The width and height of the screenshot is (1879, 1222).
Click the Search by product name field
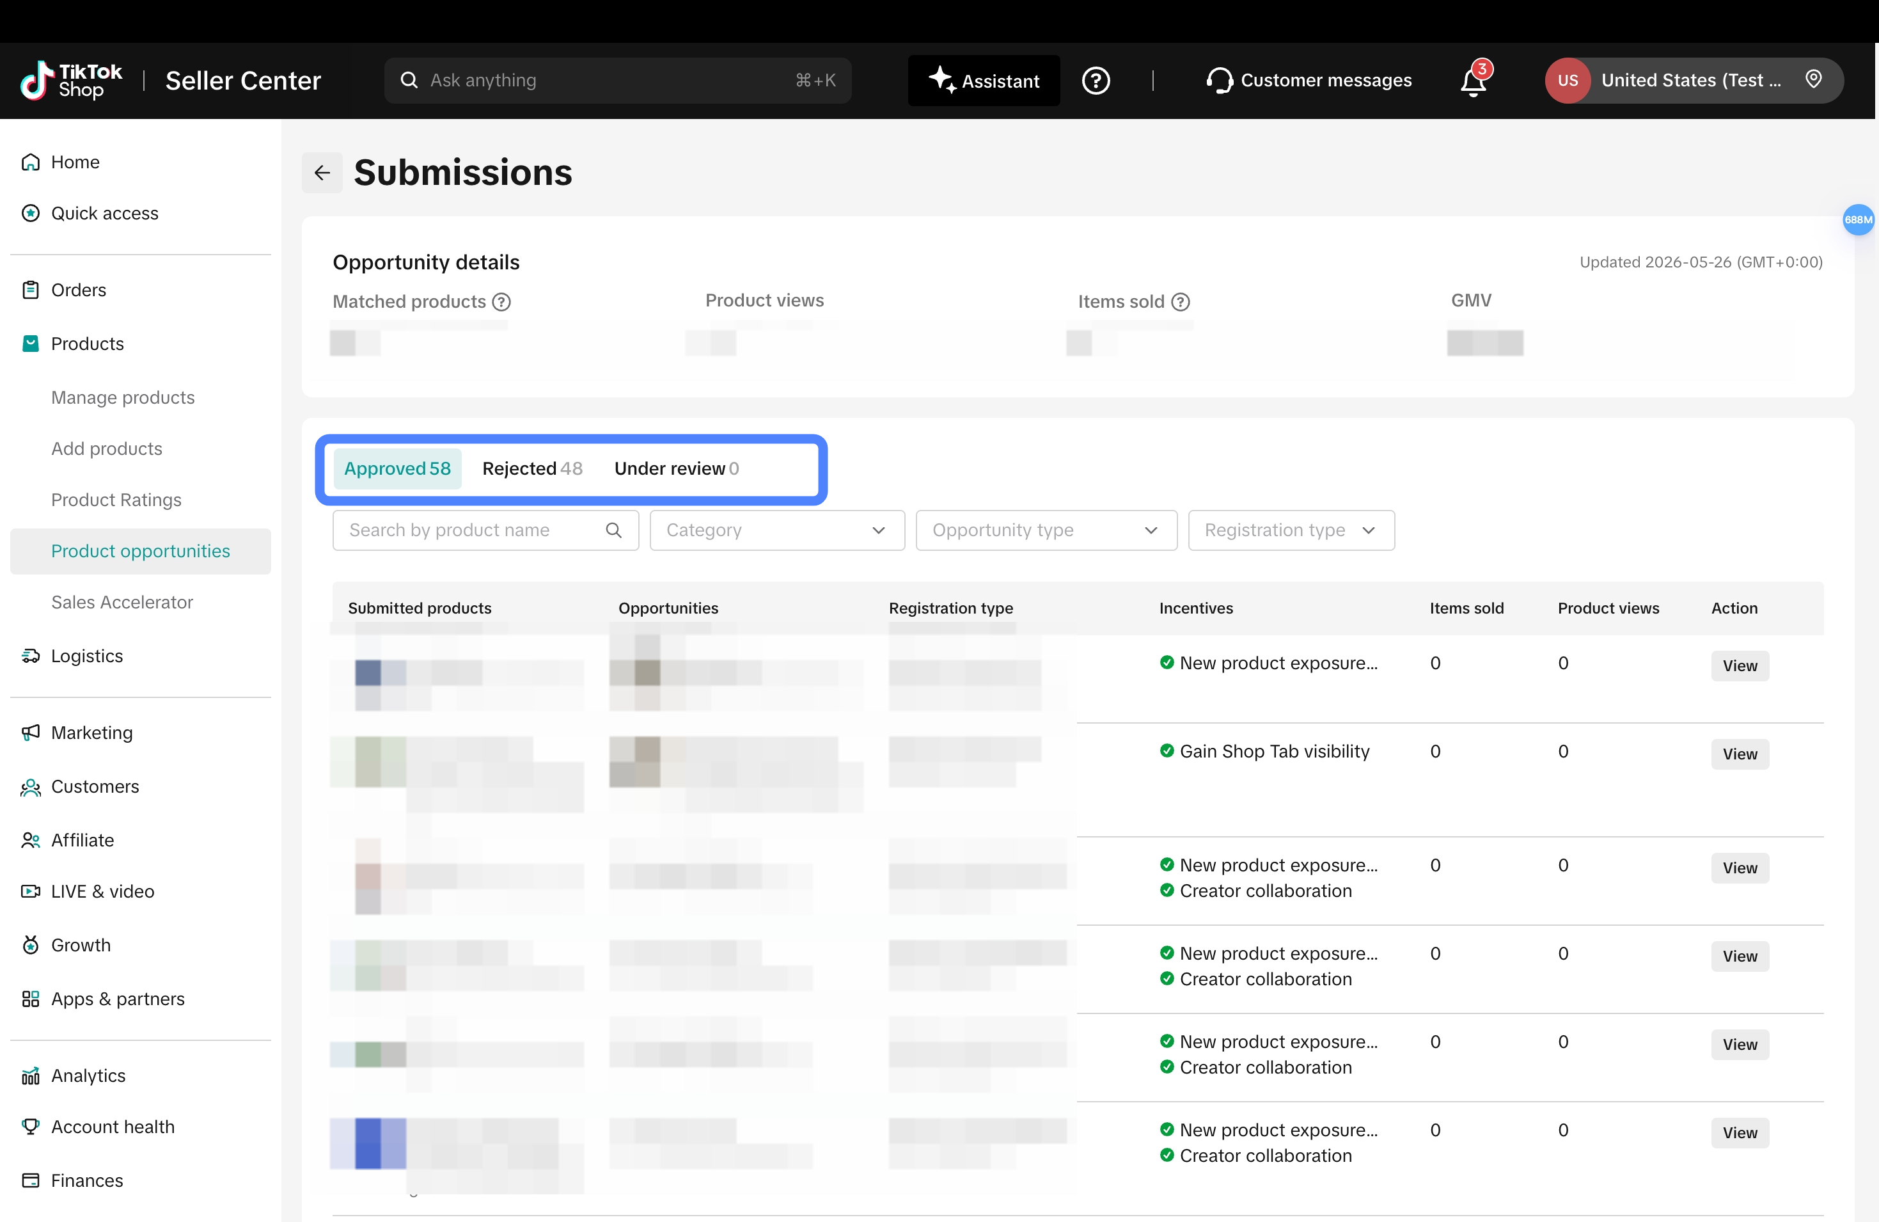point(485,530)
